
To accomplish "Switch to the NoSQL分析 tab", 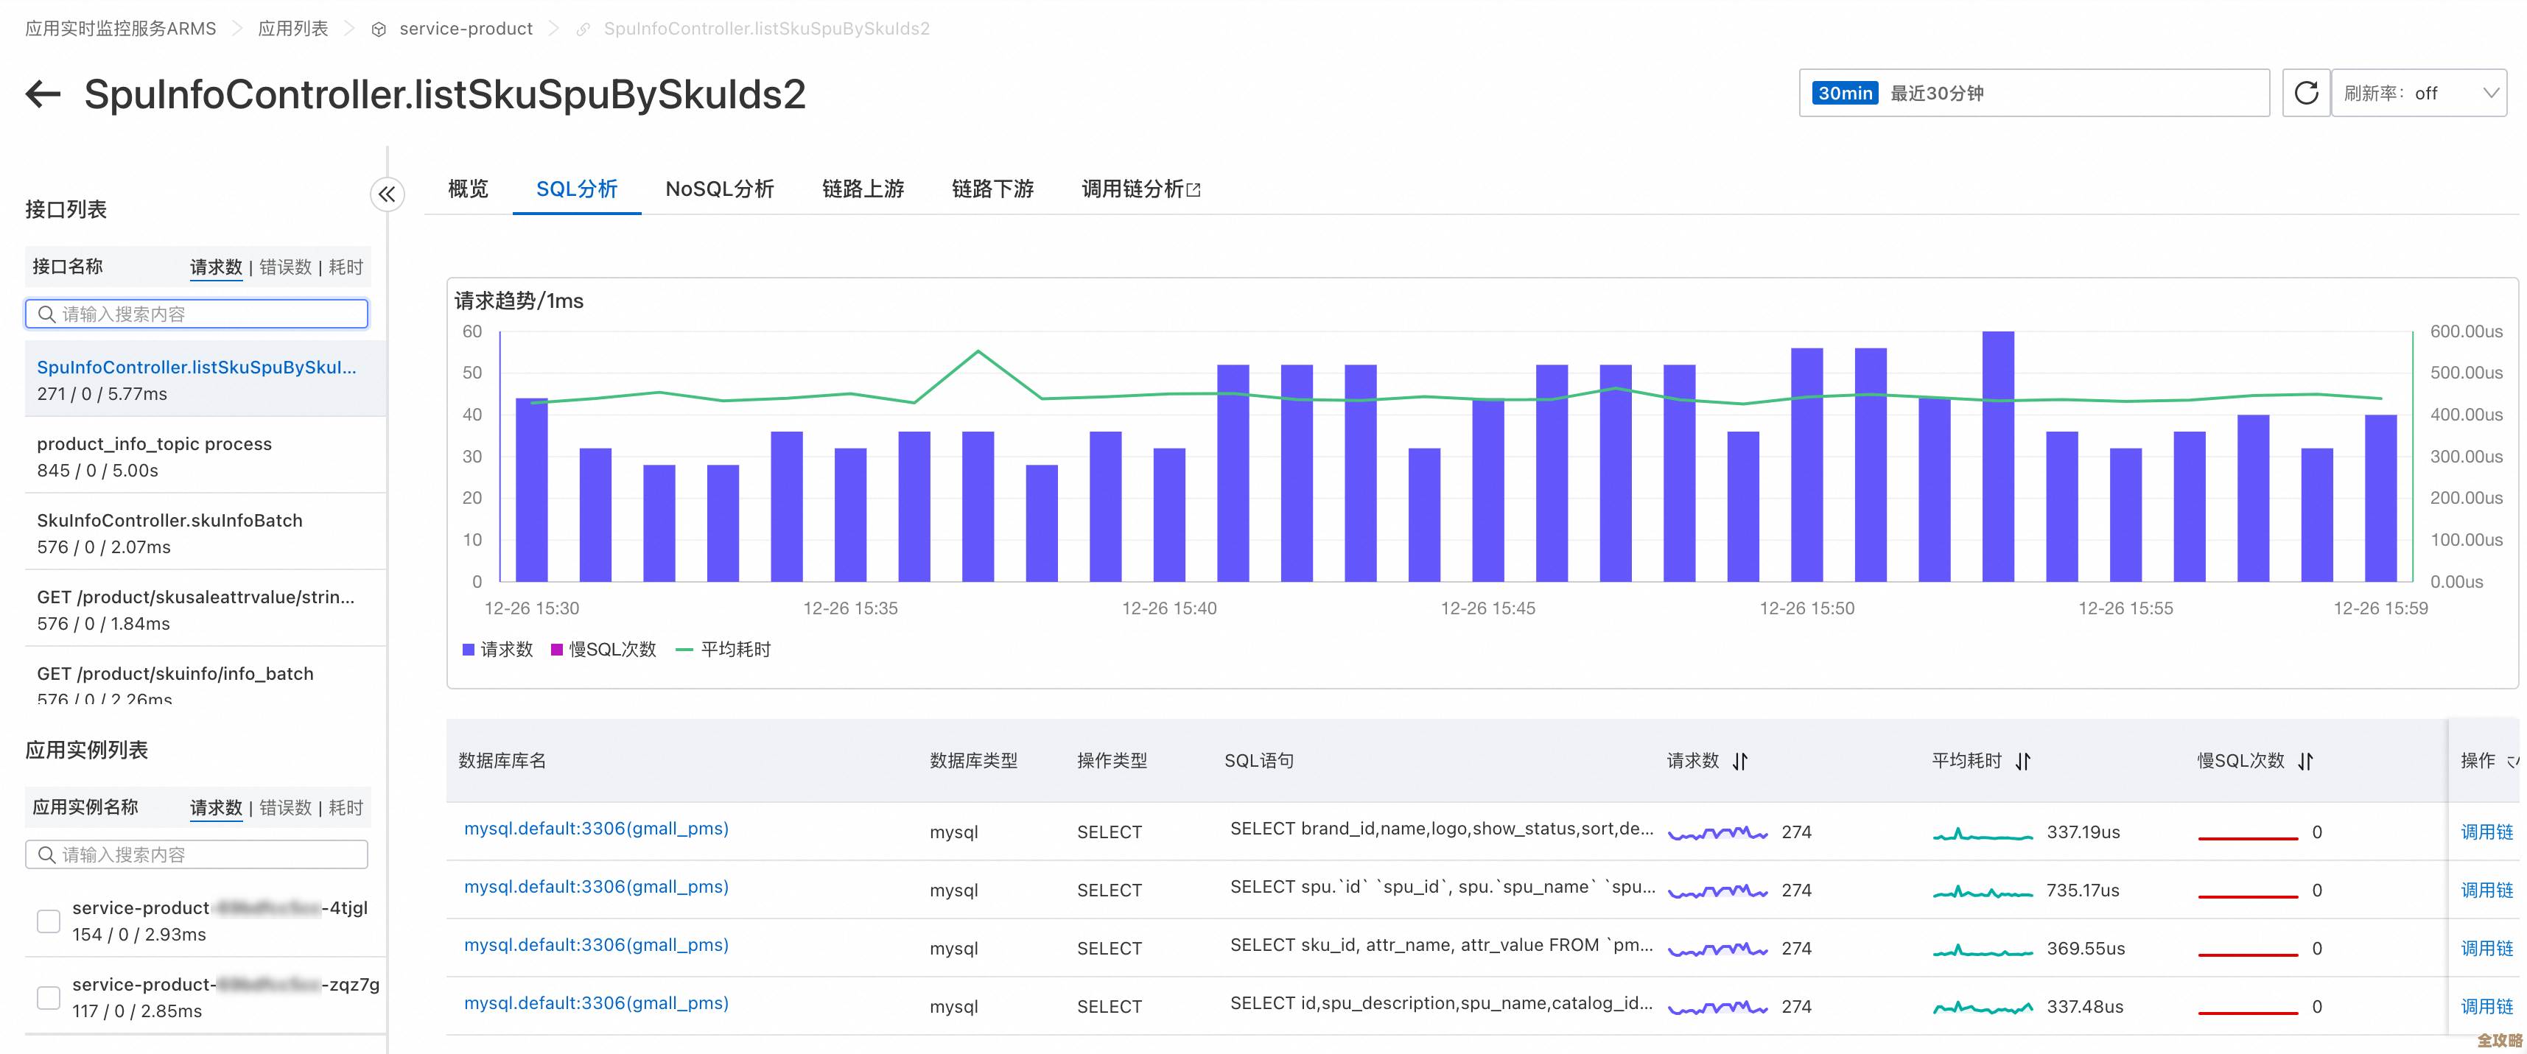I will point(719,189).
